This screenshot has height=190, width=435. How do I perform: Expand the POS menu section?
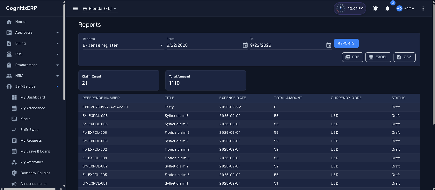click(33, 54)
